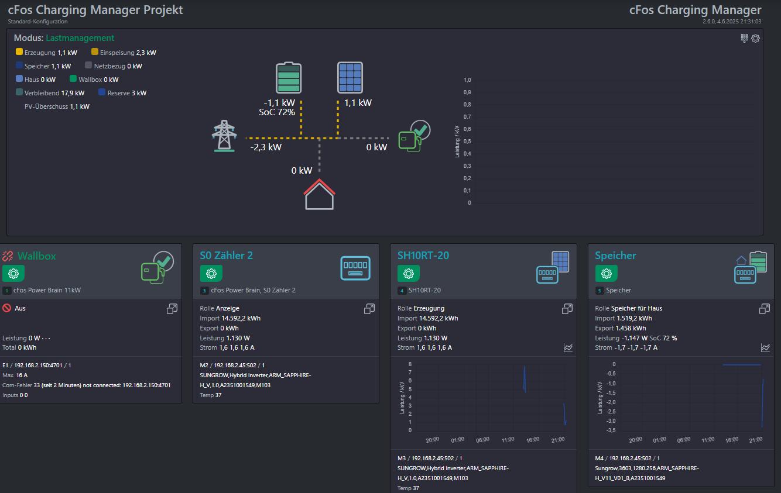The image size is (781, 493).
Task: Toggle the chart icon on the SH10RT-20 card
Action: click(568, 347)
